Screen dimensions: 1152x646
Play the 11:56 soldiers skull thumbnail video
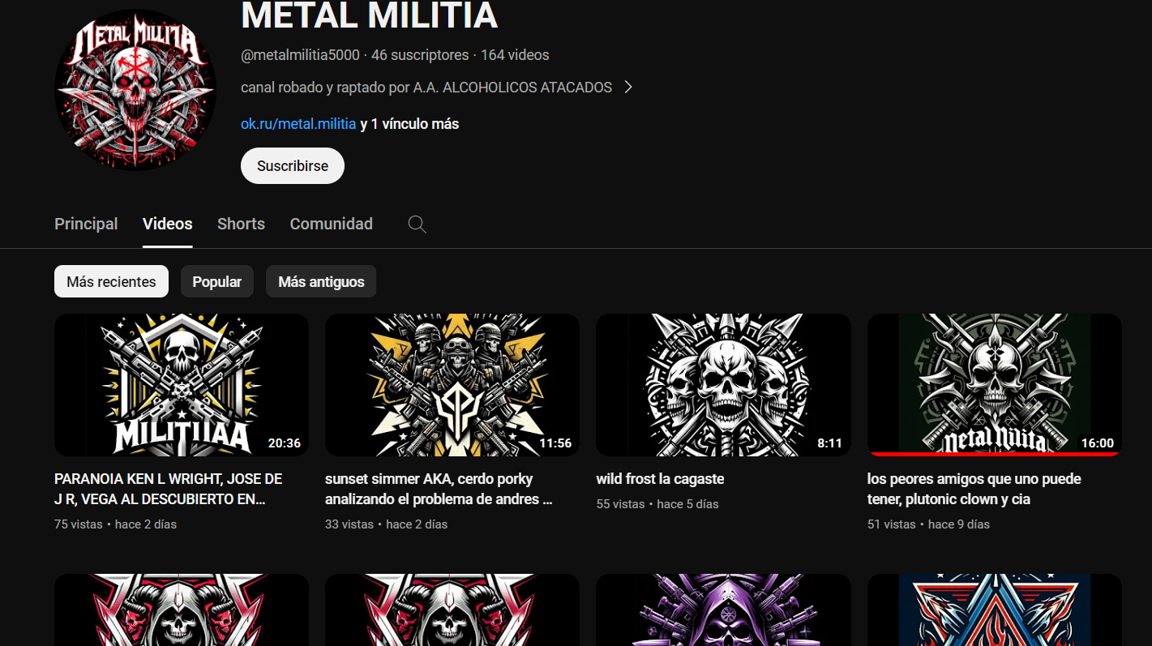tap(452, 385)
